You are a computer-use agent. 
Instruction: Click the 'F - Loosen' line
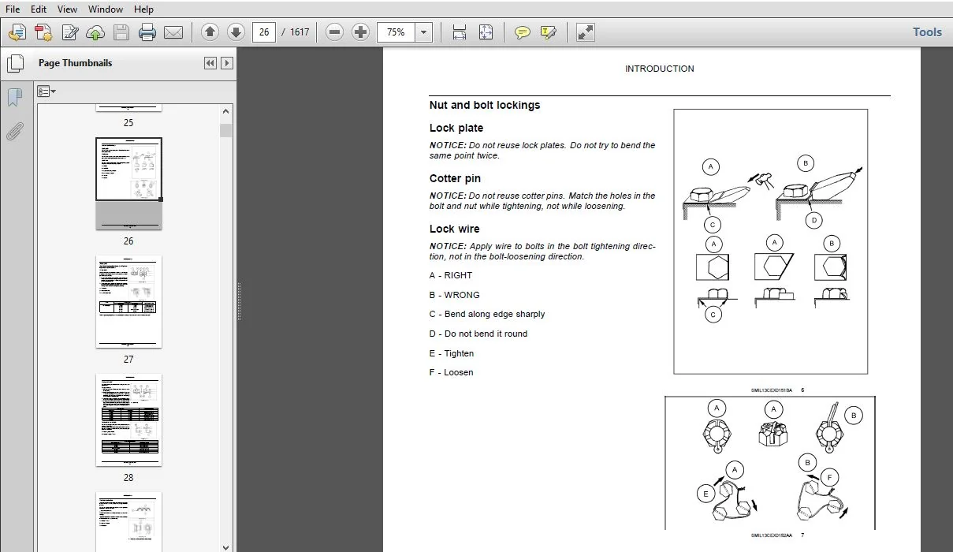pyautogui.click(x=451, y=372)
